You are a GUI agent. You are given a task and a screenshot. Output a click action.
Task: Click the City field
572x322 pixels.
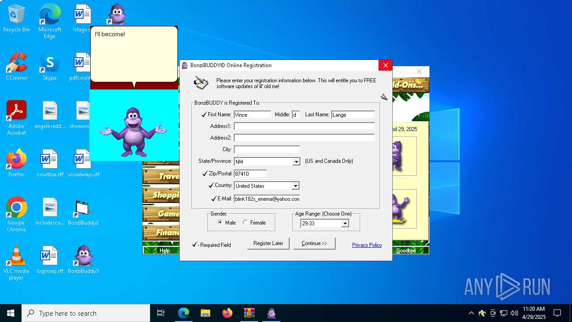click(x=267, y=149)
